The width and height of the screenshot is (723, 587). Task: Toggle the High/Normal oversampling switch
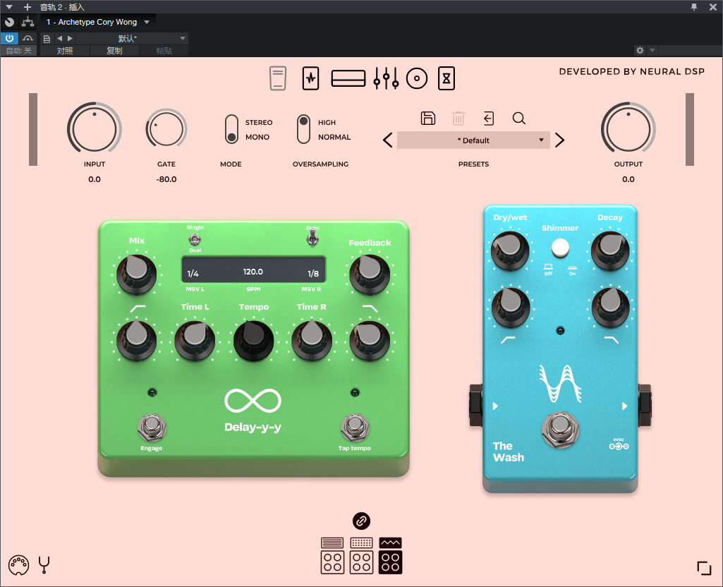click(x=303, y=129)
